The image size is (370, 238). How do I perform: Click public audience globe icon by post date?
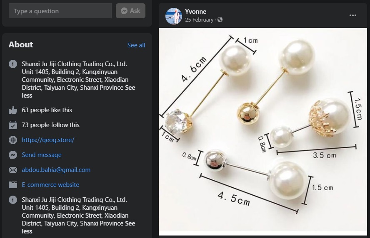coord(220,20)
